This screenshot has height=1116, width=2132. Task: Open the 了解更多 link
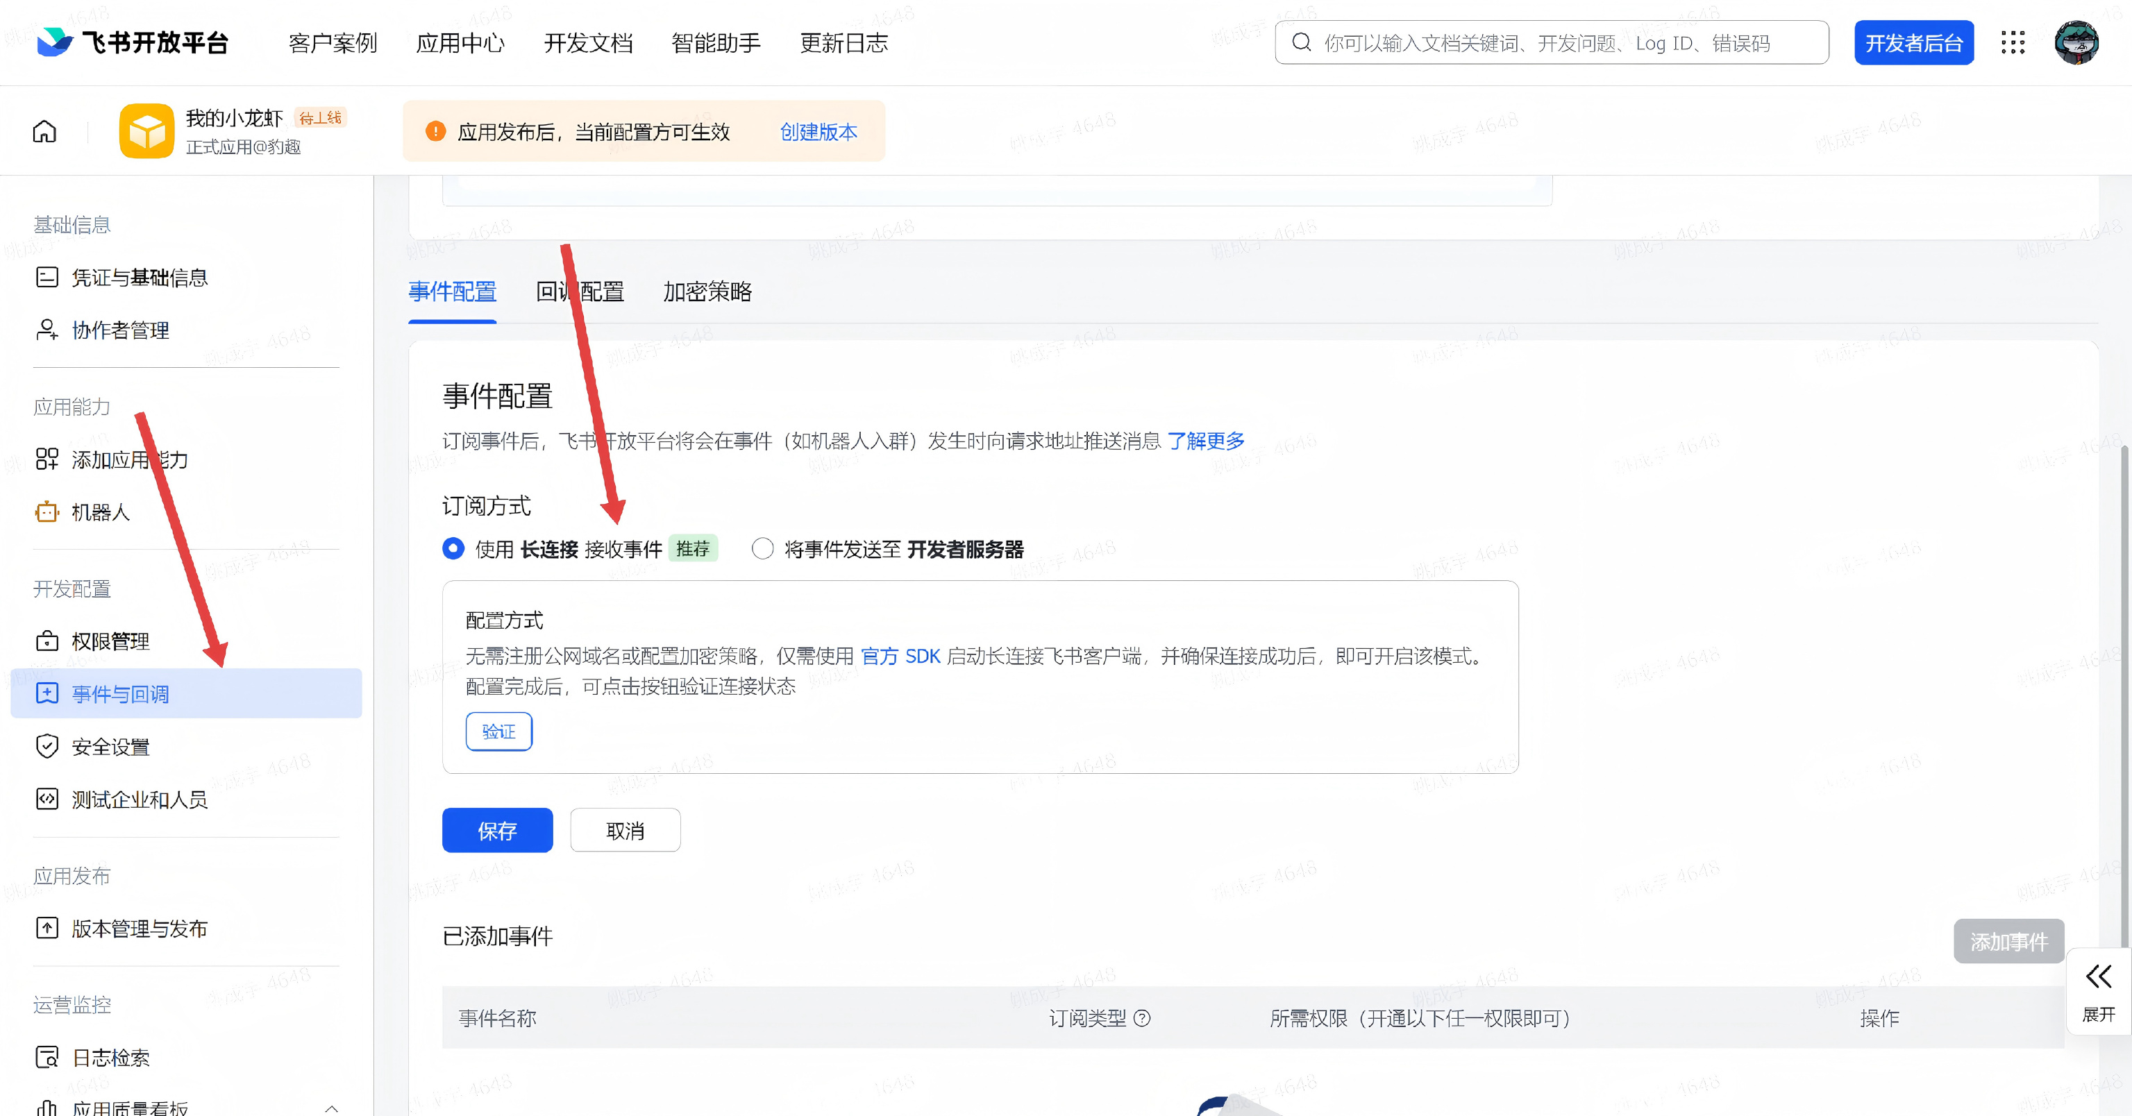point(1206,441)
